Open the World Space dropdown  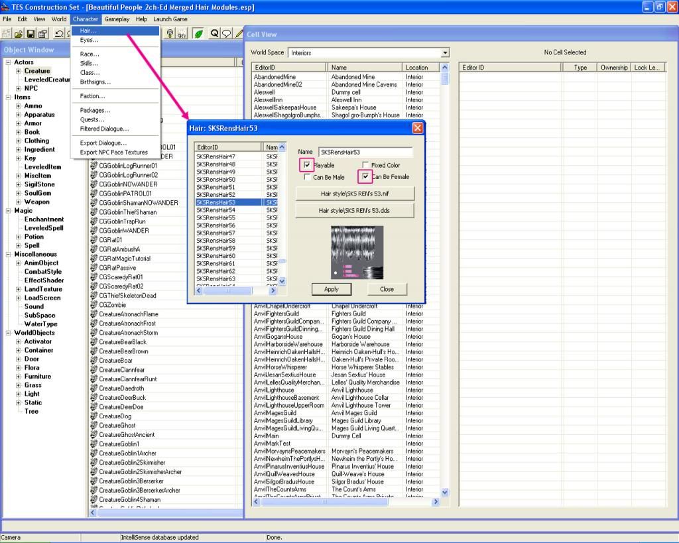pyautogui.click(x=445, y=53)
